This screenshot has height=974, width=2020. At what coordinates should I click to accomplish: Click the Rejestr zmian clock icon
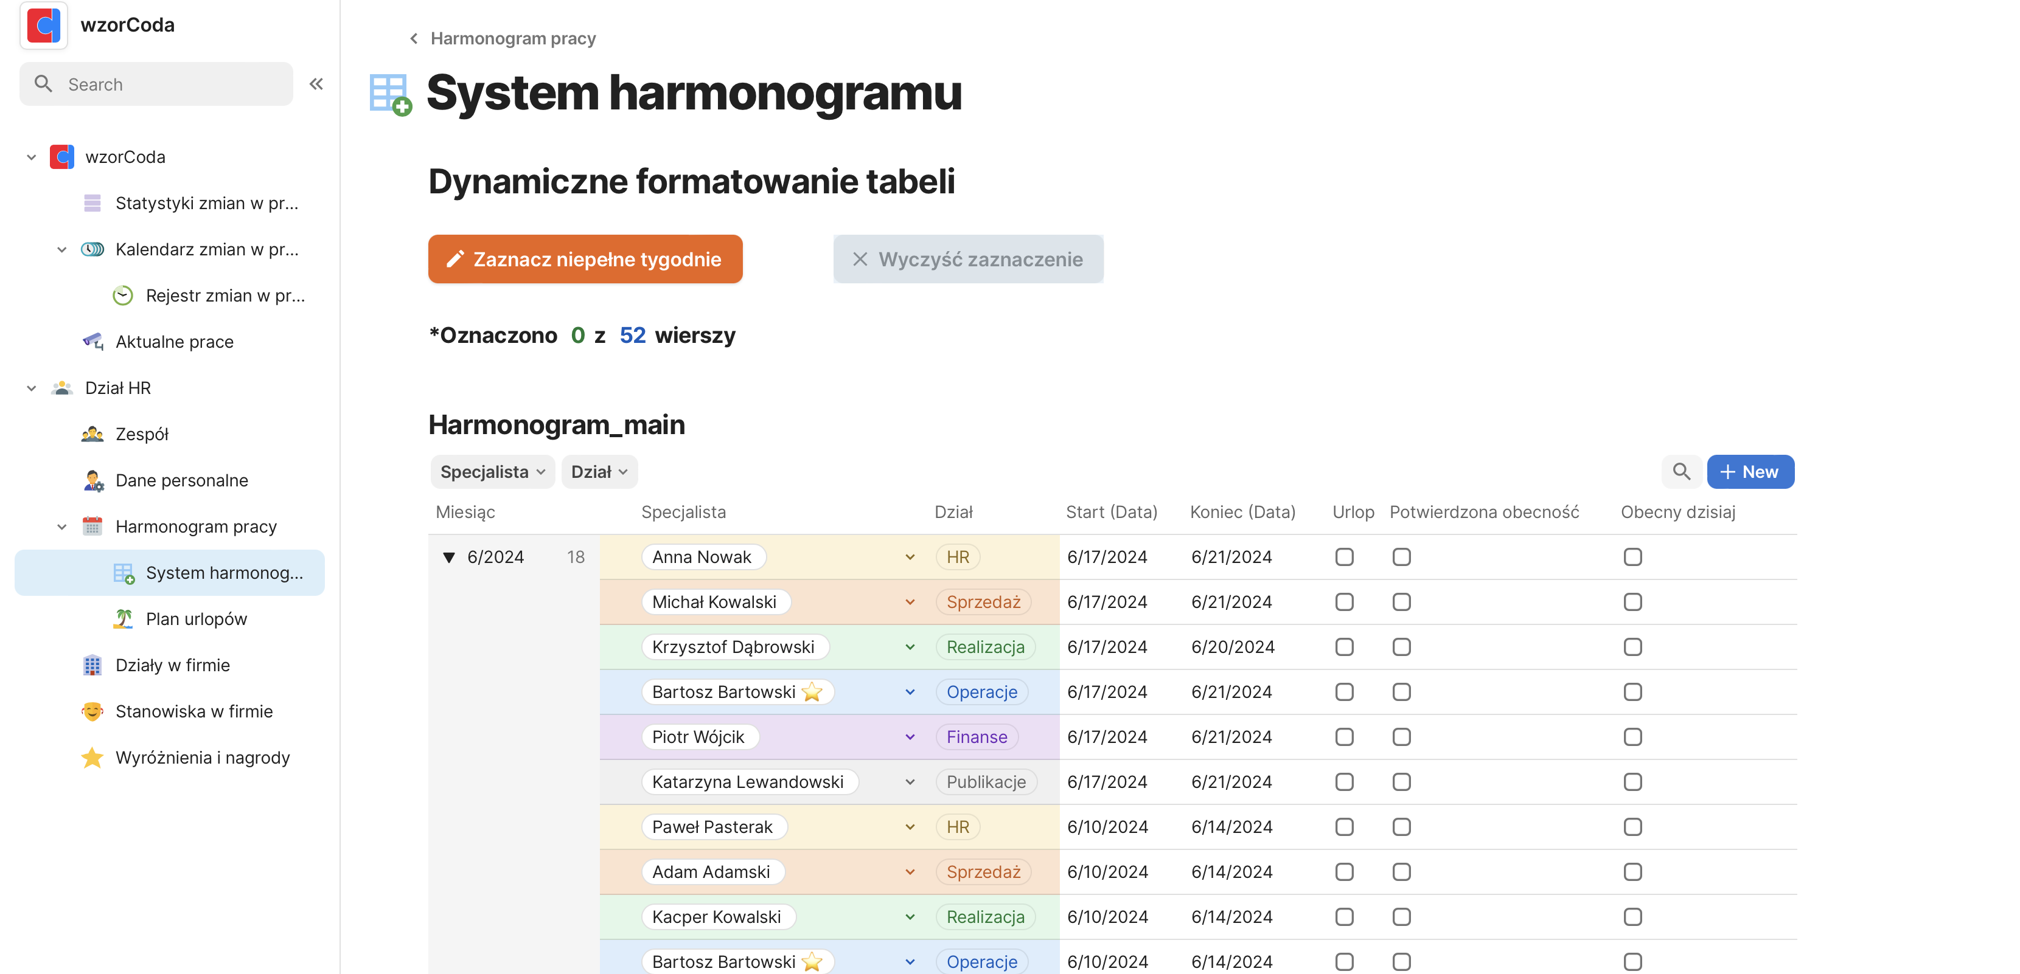pyautogui.click(x=123, y=295)
